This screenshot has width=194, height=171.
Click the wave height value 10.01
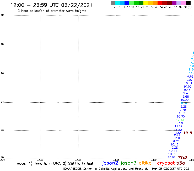point(188,83)
